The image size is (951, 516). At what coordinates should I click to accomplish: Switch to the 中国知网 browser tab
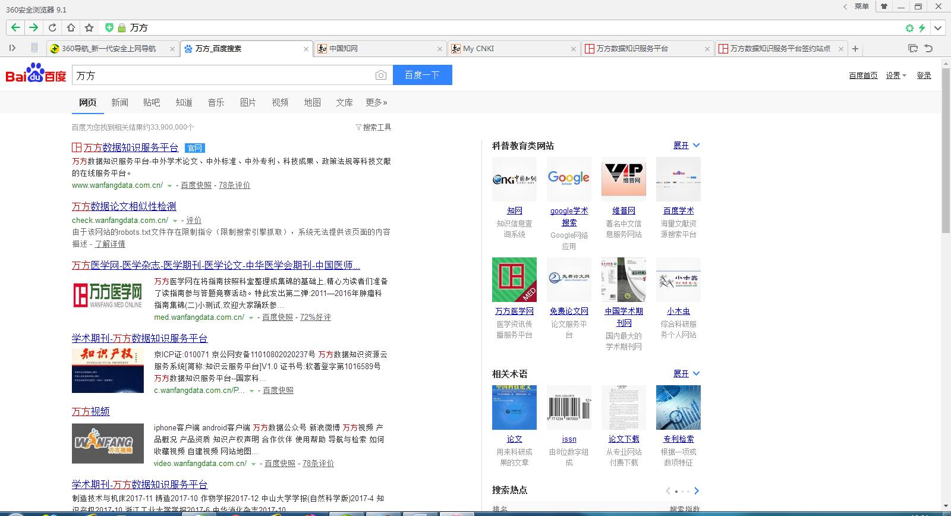[x=380, y=49]
